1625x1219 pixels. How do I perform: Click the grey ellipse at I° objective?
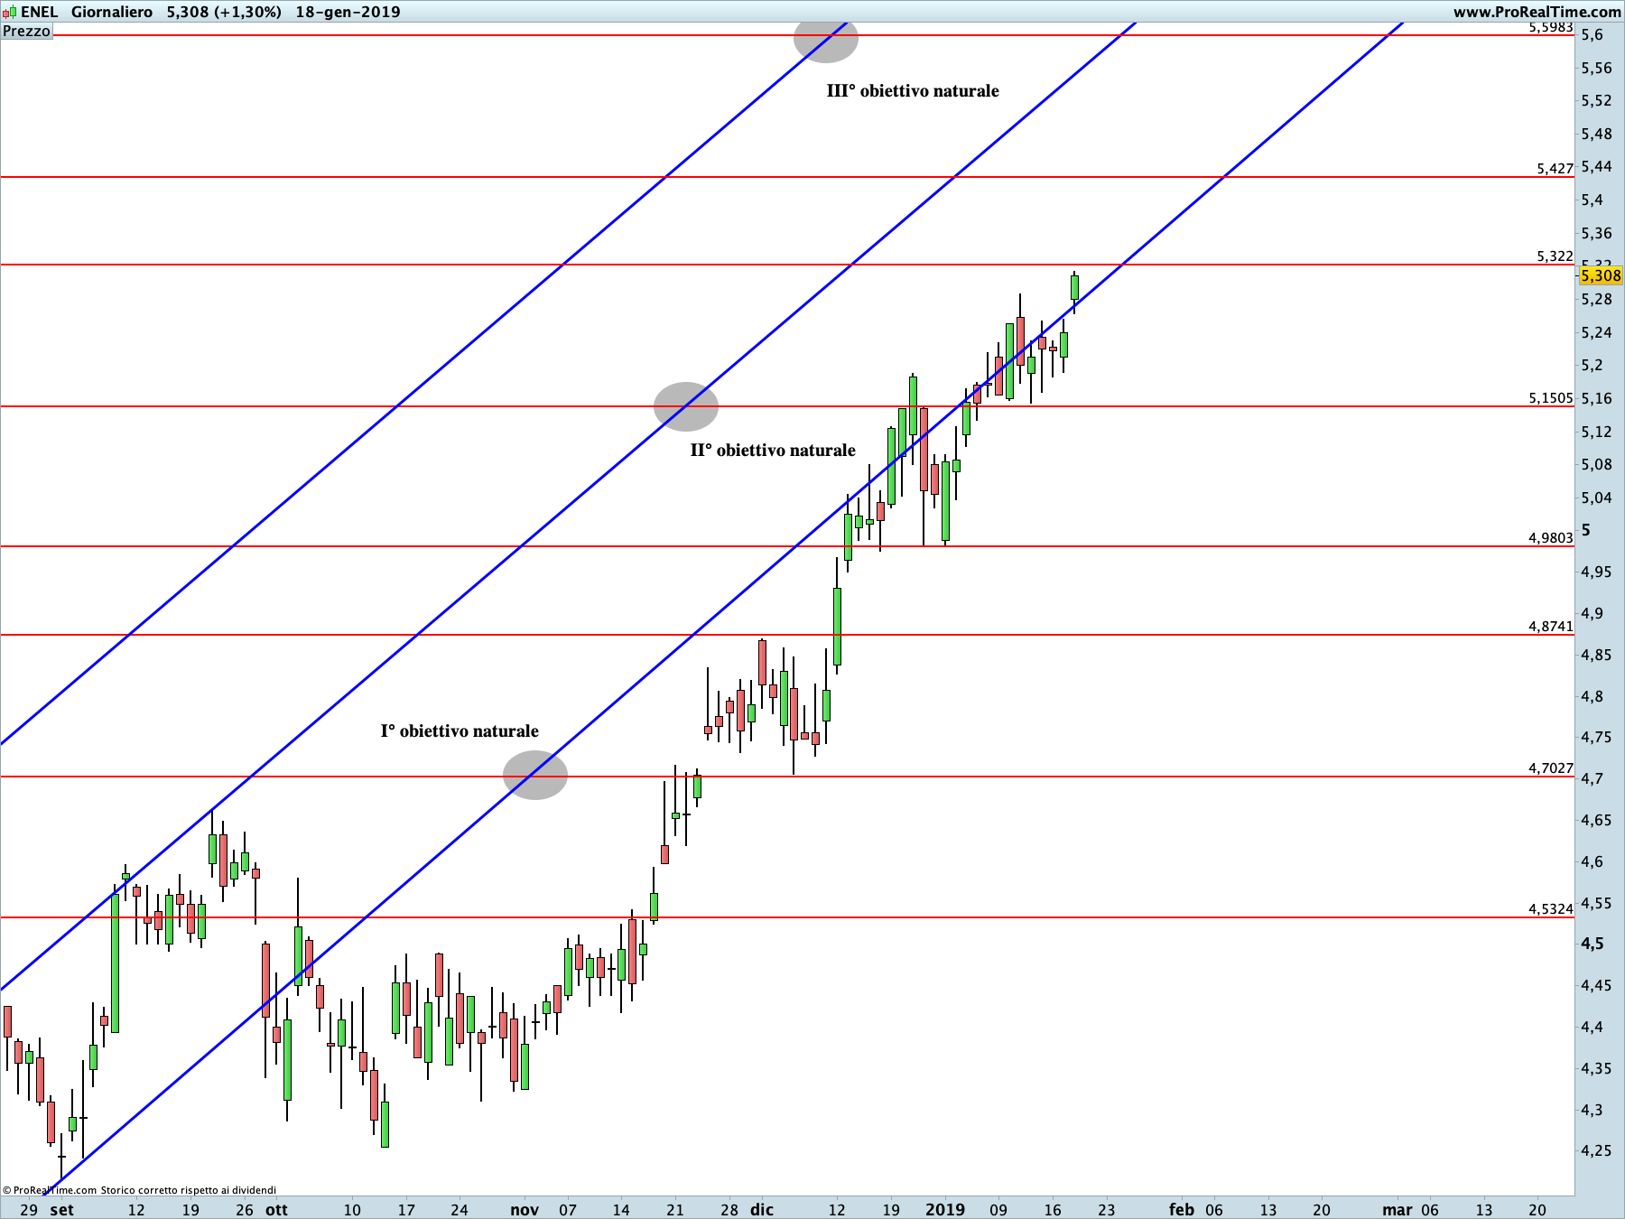(x=535, y=775)
